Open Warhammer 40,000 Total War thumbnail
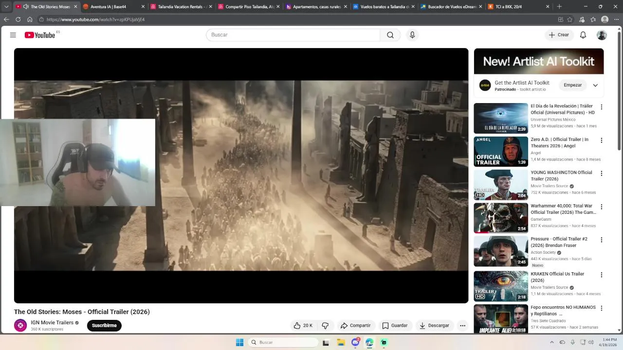Viewport: 623px width, 350px height. tap(501, 218)
